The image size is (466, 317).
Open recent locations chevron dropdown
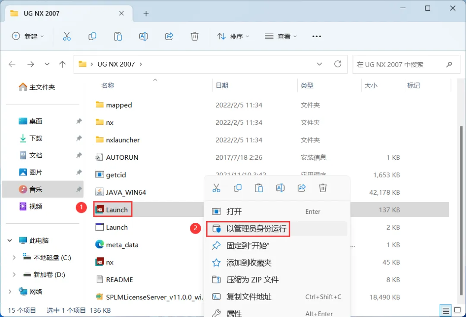(x=47, y=64)
